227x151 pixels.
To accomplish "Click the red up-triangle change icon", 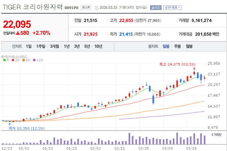I will coord(18,33).
